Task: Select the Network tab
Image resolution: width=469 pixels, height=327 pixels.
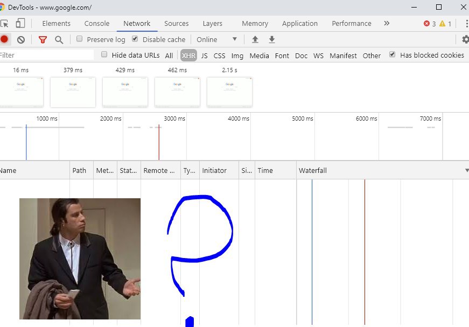Action: click(137, 24)
